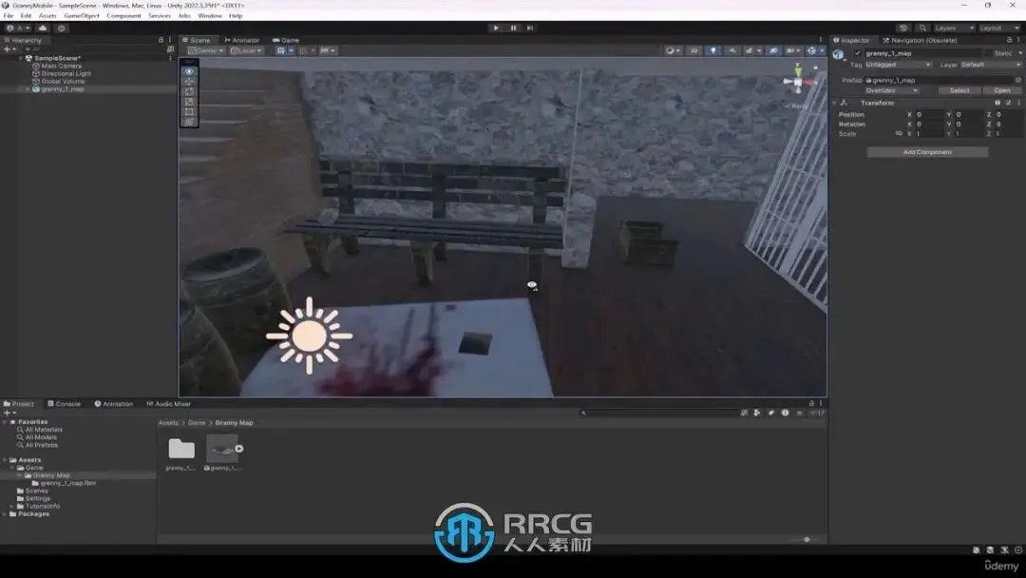Open the Window menu
Screen dimensions: 1026x578
[209, 16]
